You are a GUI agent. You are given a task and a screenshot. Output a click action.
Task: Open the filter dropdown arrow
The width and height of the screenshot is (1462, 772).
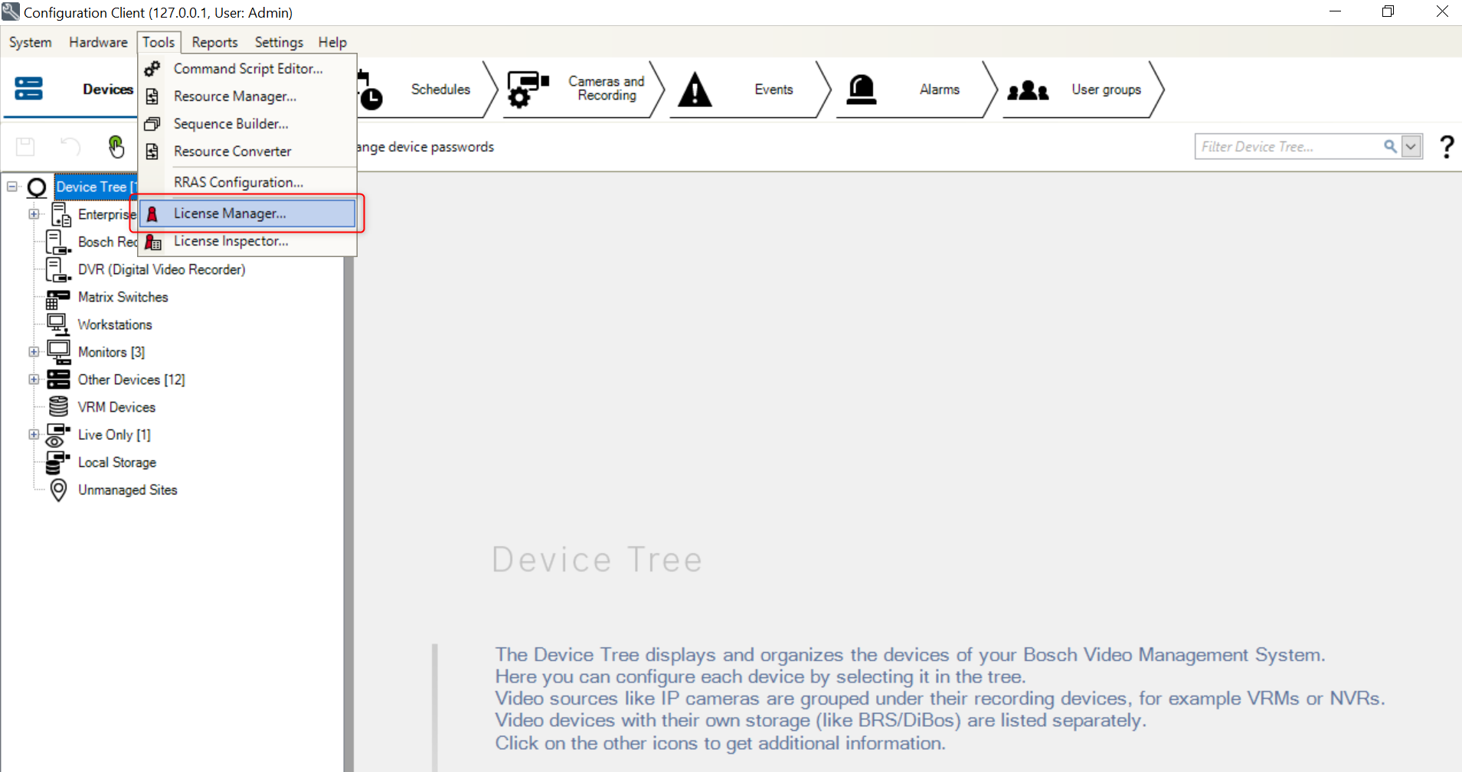[1411, 146]
